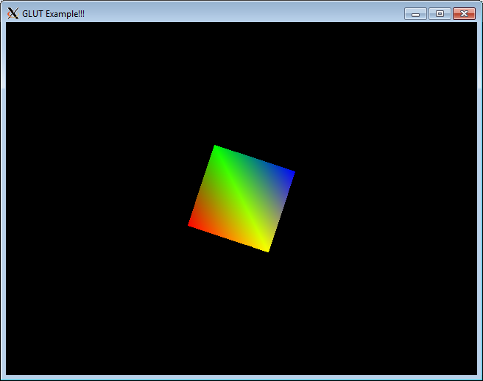Close the GLUT Example window
This screenshot has height=381, width=483.
[x=464, y=14]
